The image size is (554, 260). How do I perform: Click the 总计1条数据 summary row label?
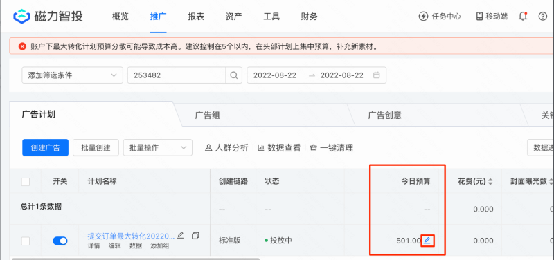41,206
